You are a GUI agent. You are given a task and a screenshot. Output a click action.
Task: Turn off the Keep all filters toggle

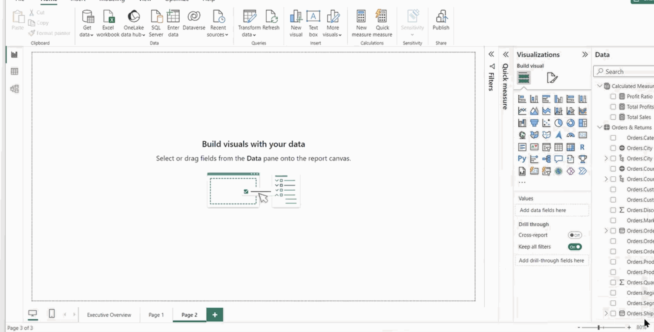tap(575, 246)
